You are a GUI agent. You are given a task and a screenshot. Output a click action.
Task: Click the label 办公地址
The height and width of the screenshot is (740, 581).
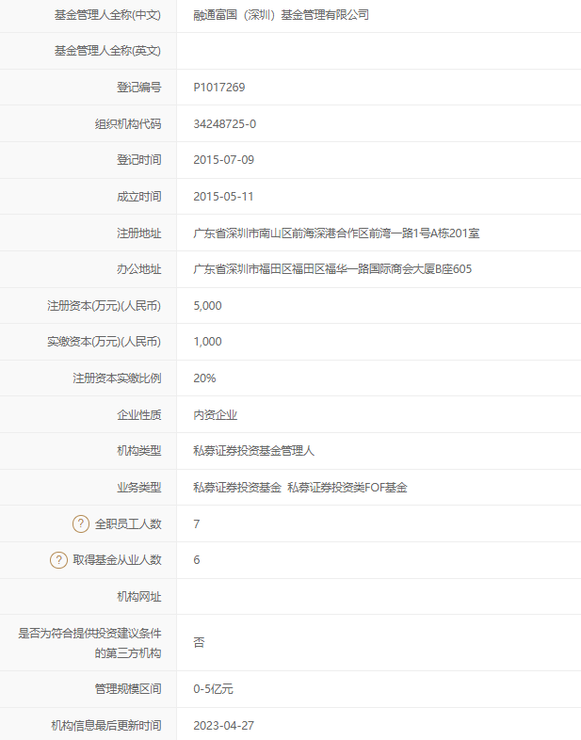click(139, 269)
